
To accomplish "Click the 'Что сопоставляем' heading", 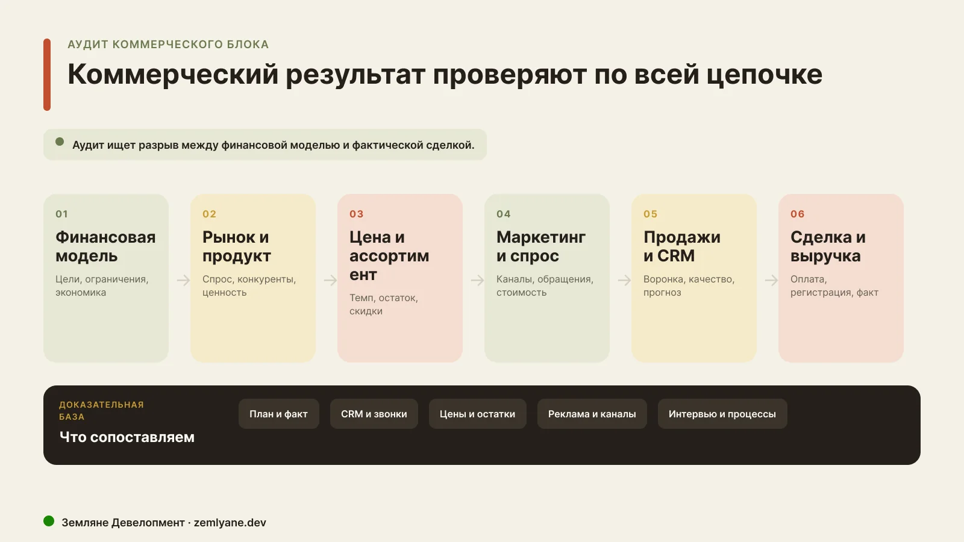I will [127, 437].
